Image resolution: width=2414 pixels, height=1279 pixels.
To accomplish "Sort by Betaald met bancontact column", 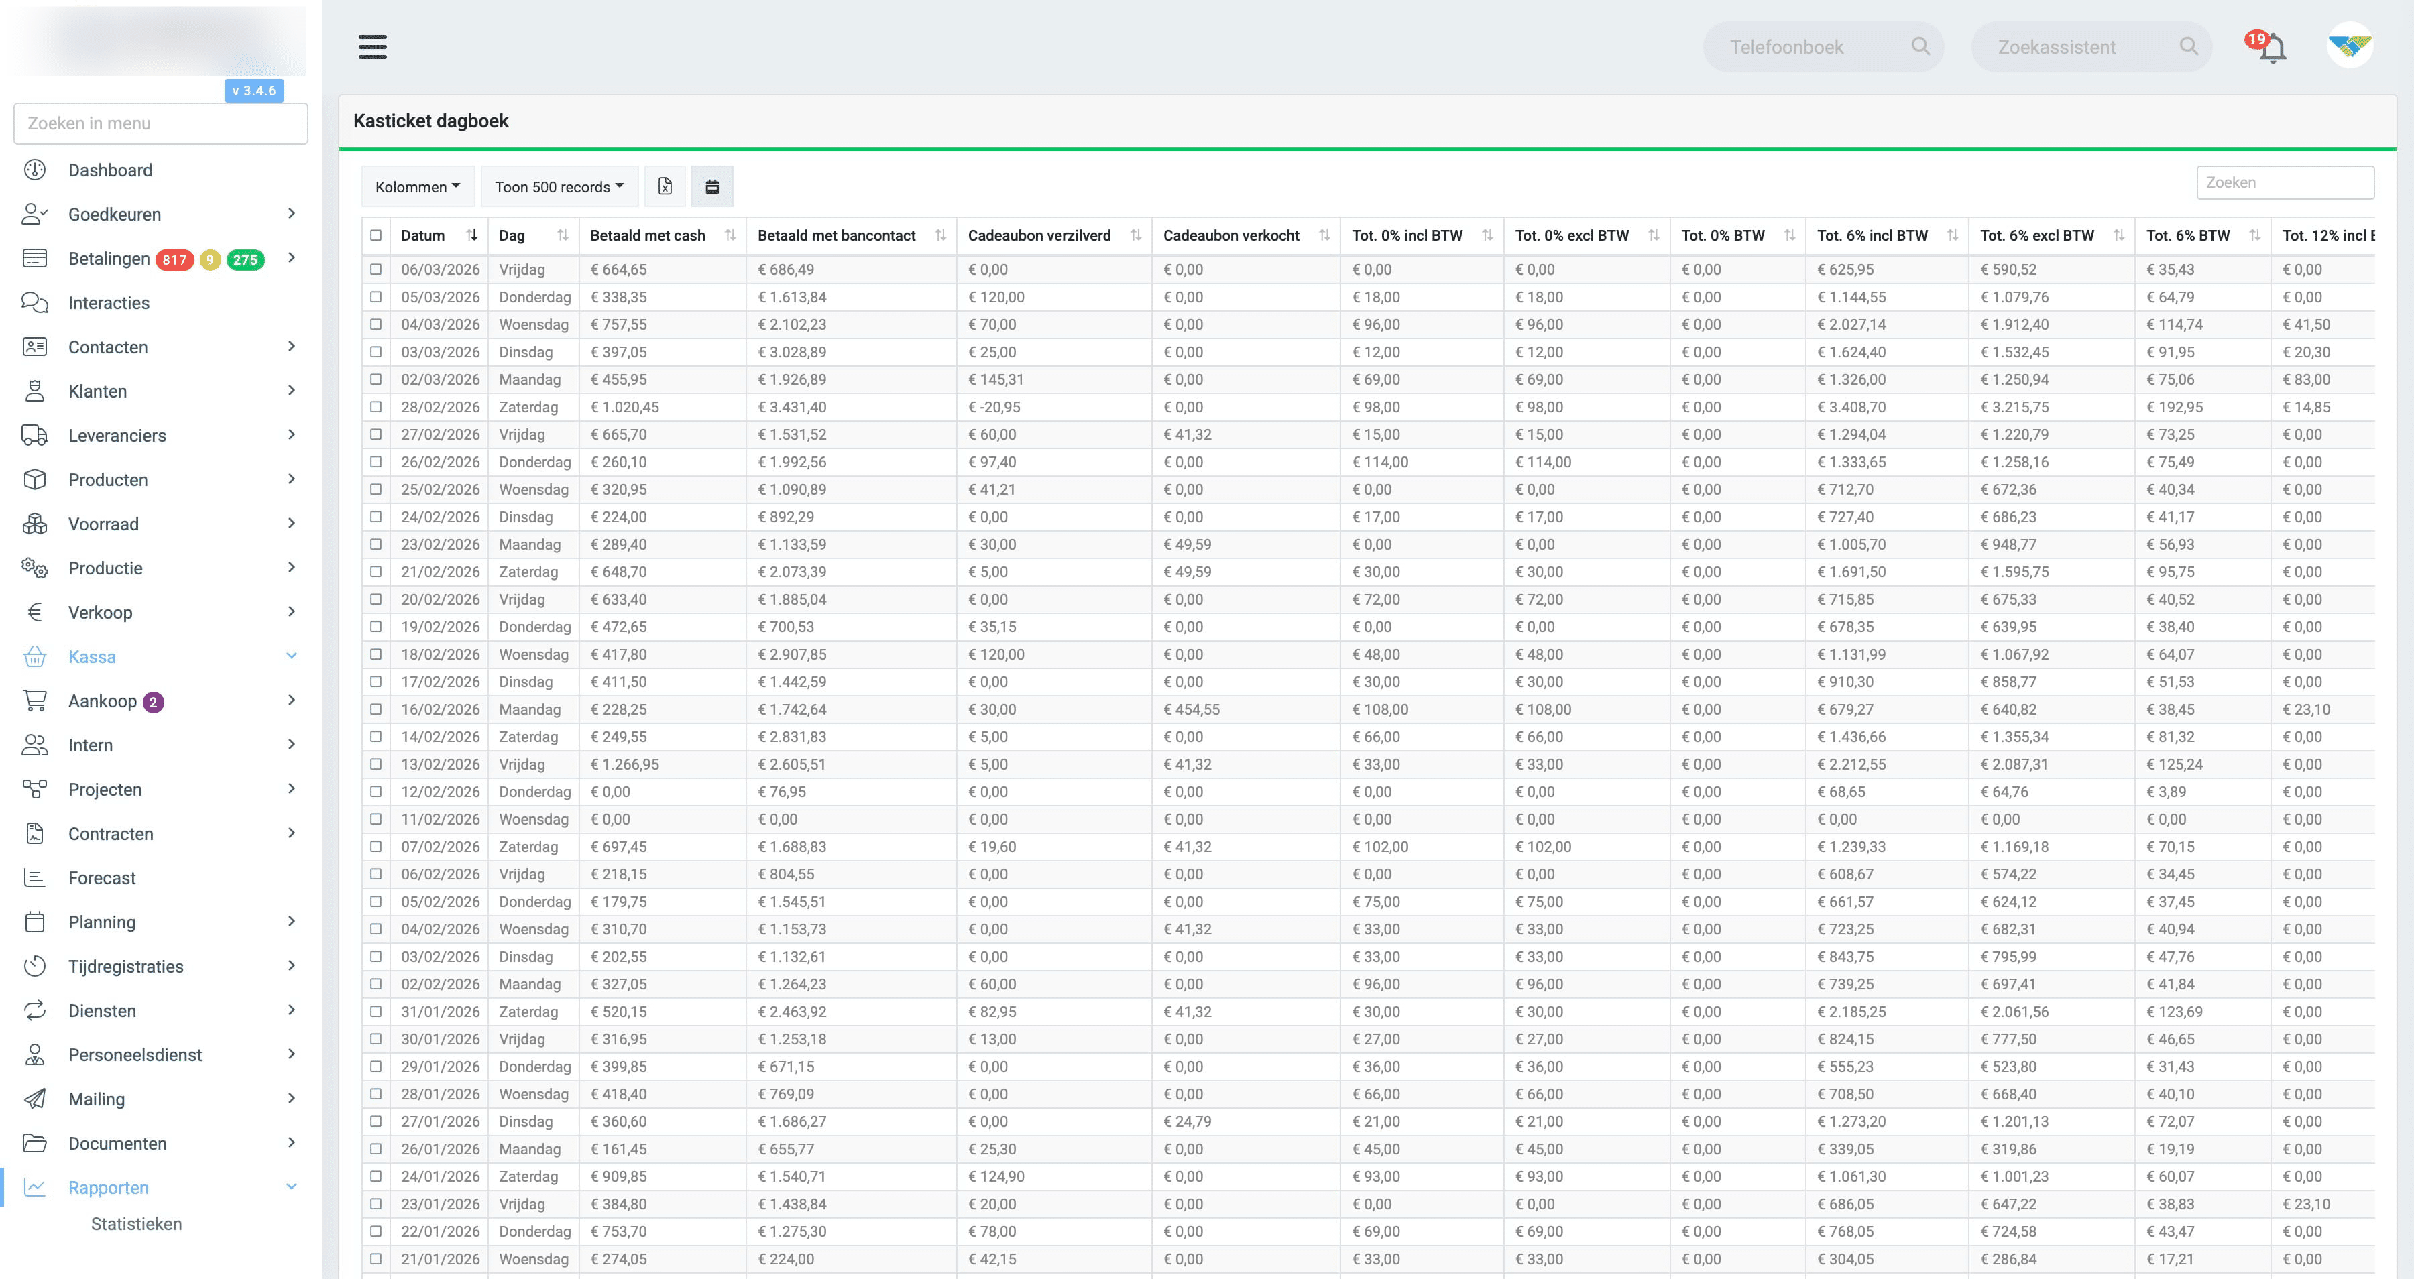I will [x=851, y=235].
